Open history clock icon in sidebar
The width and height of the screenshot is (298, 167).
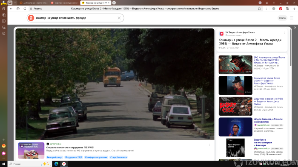(3, 33)
